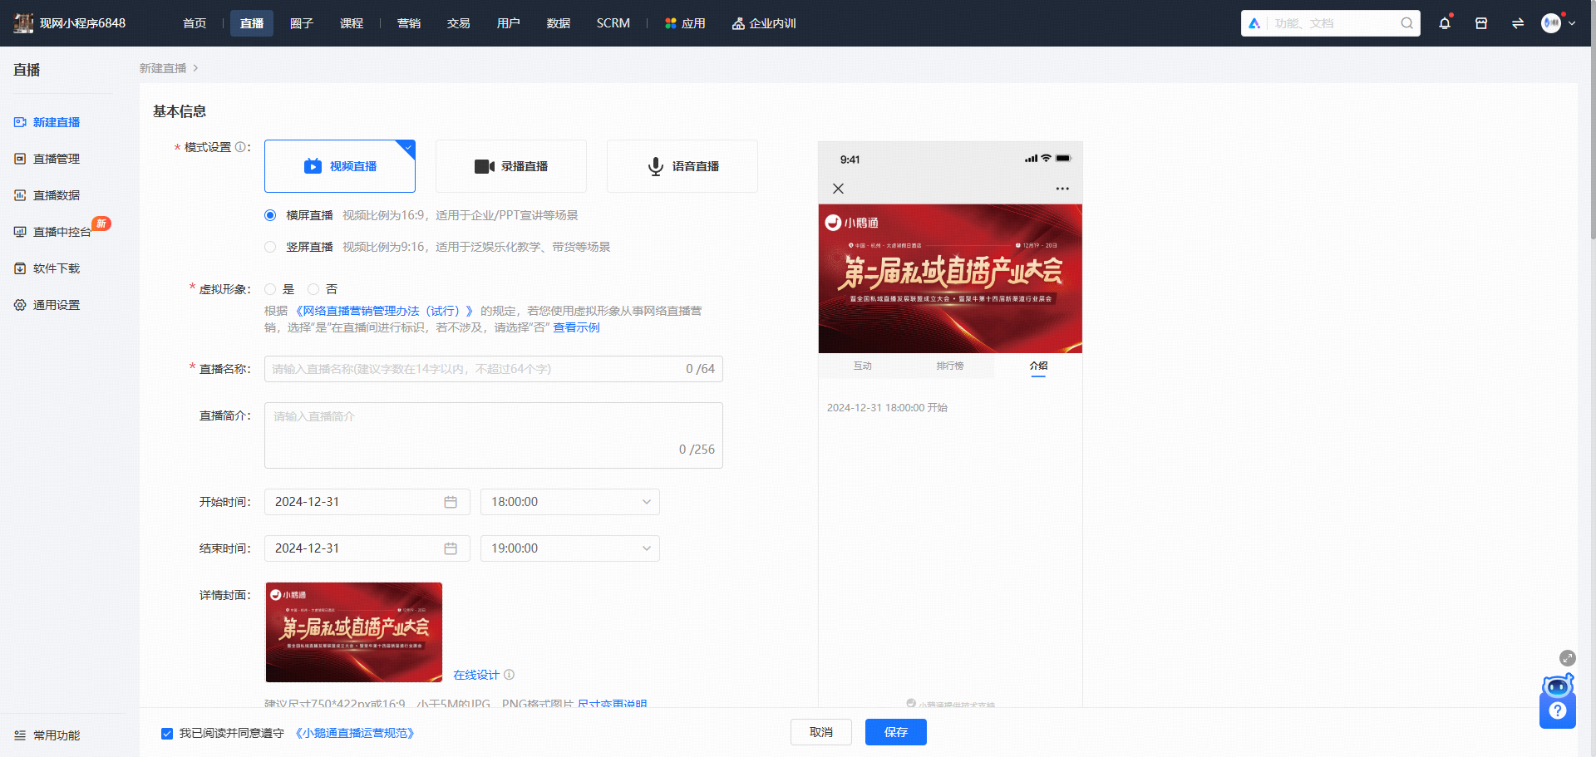Screen dimensions: 1596x757
Task: Open the 用户 top menu
Action: 509,23
